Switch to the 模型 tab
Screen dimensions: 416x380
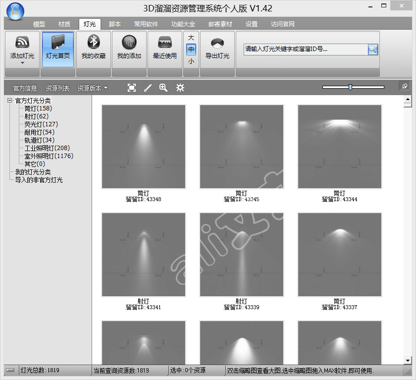(39, 24)
